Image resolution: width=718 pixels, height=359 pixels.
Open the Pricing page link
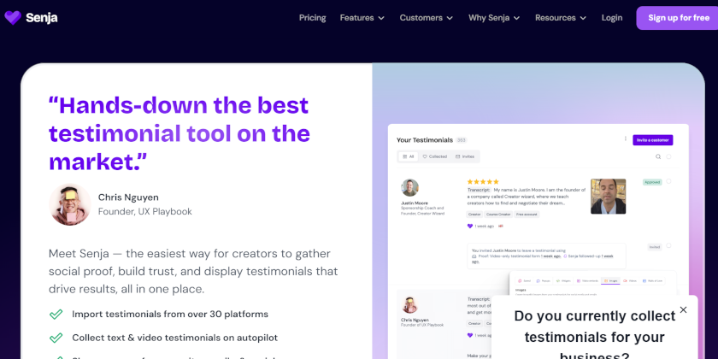pos(312,18)
